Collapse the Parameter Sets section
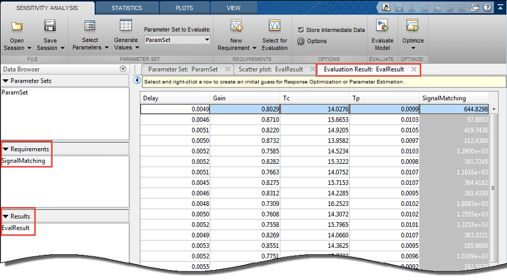This screenshot has height=280, width=507. click(6, 81)
